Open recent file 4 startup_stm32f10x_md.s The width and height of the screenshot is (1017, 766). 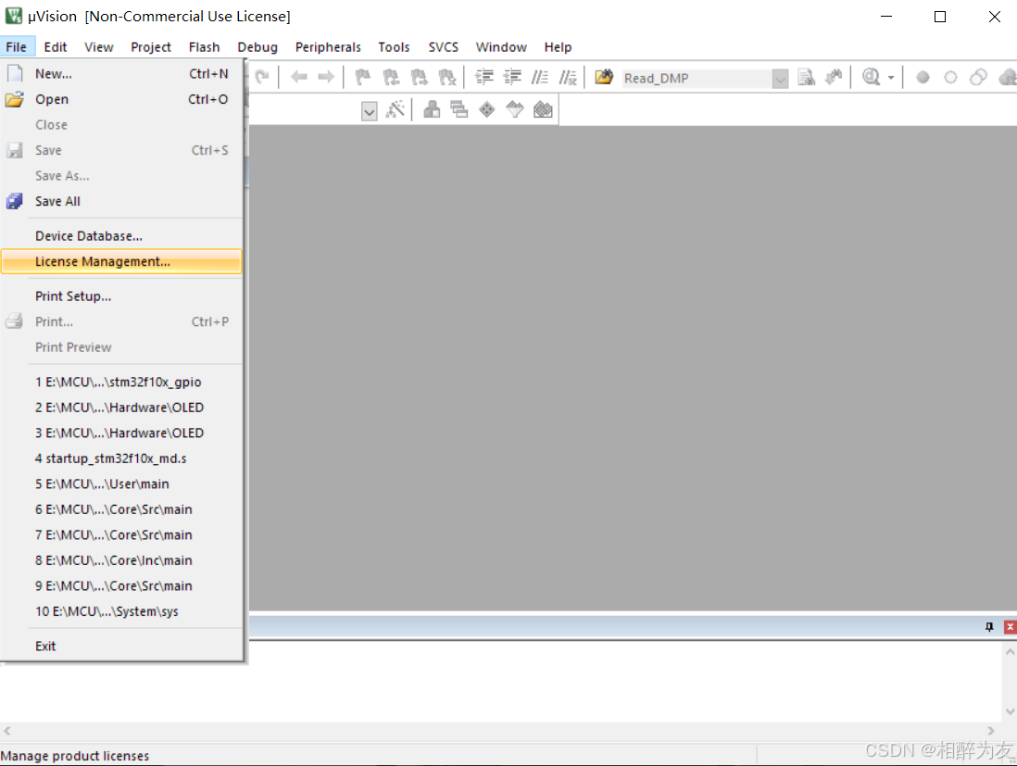[122, 458]
